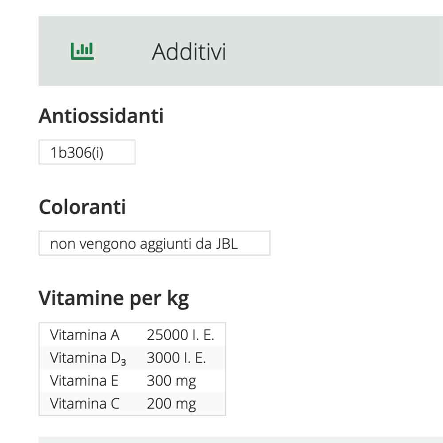Select the 1b306(i) antioxidant value box

[87, 152]
